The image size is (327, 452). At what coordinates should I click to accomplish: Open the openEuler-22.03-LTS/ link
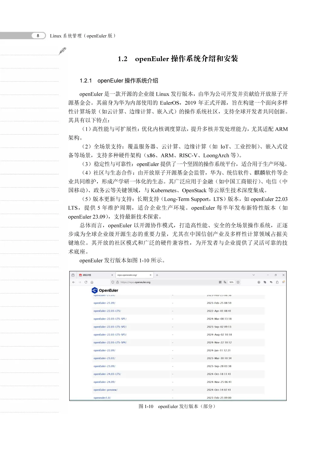(107, 311)
